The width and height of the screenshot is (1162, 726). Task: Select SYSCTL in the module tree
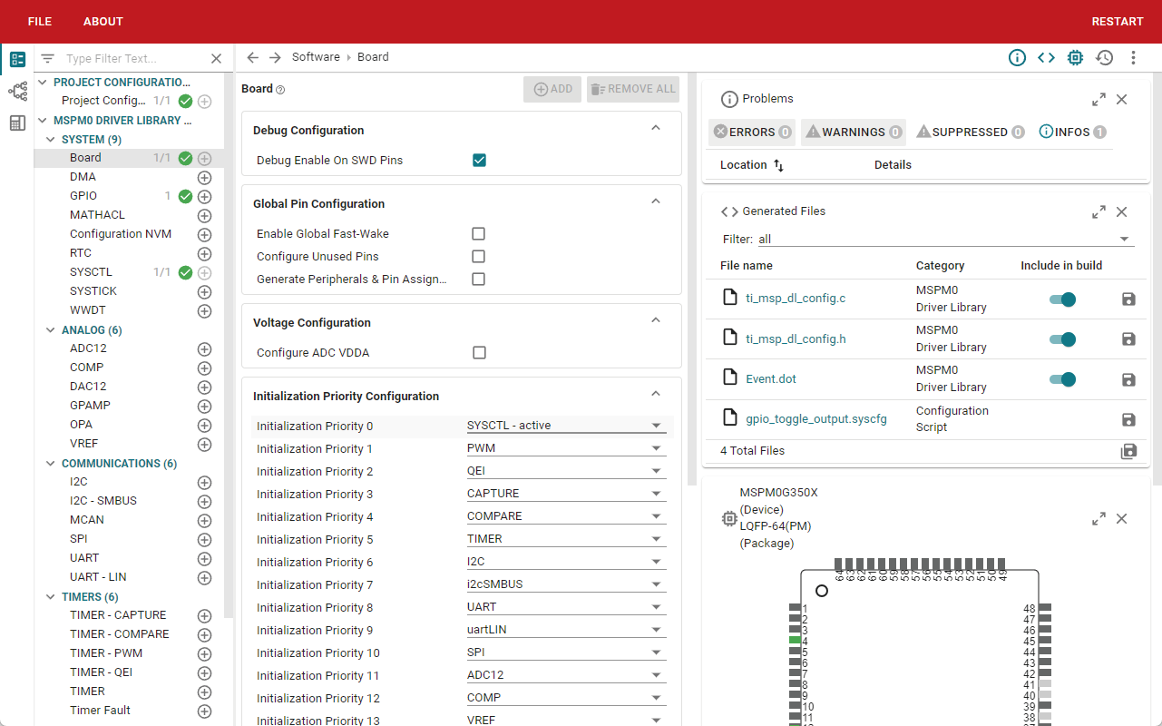[x=91, y=272]
